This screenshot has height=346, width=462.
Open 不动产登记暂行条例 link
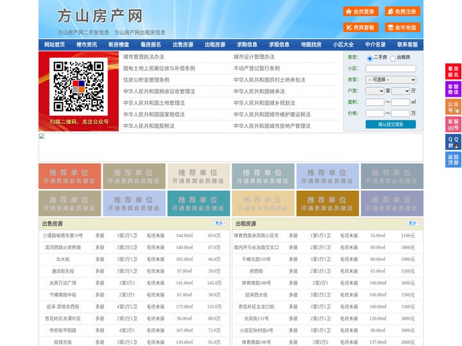[257, 69]
